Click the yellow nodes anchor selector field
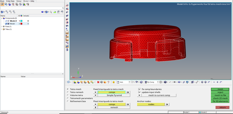Screen dimensions: 233x114 (151, 104)
